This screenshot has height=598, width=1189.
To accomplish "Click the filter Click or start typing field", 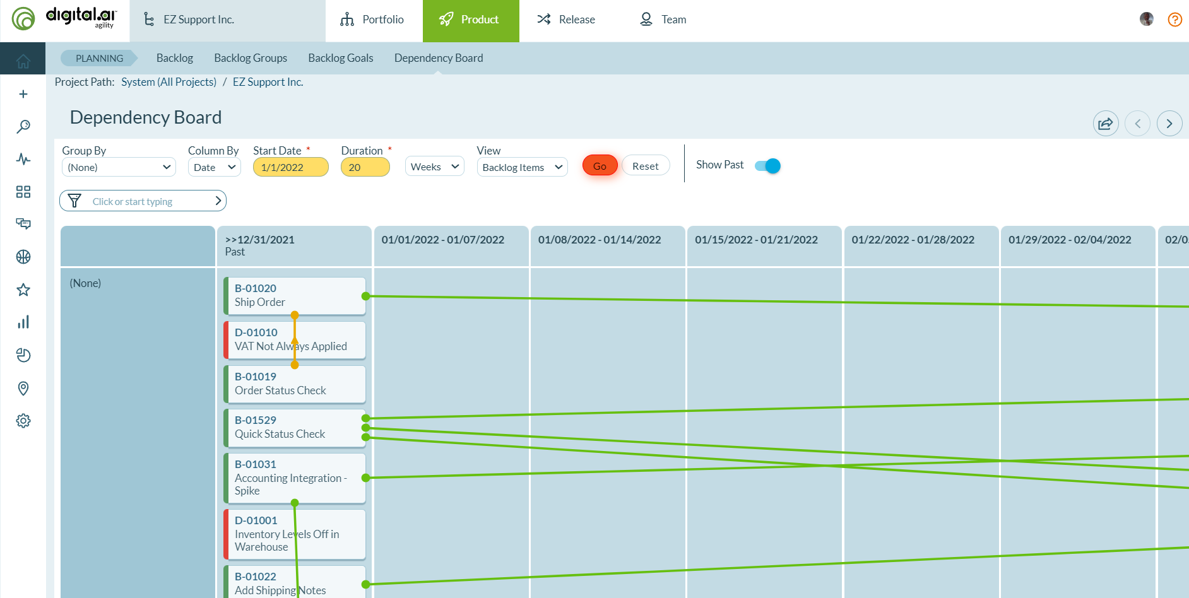I will click(143, 201).
